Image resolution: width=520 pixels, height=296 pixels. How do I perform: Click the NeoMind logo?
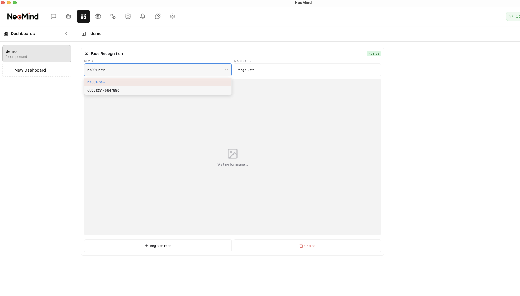(x=23, y=17)
